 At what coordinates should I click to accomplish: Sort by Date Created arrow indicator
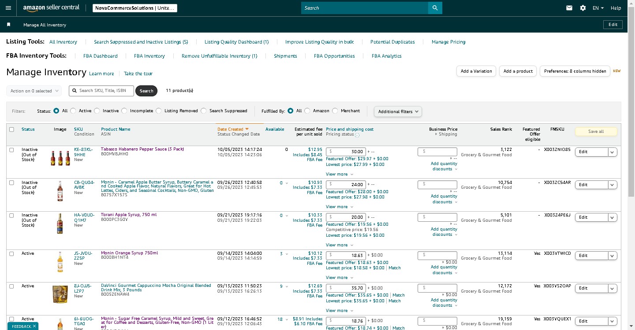(247, 129)
